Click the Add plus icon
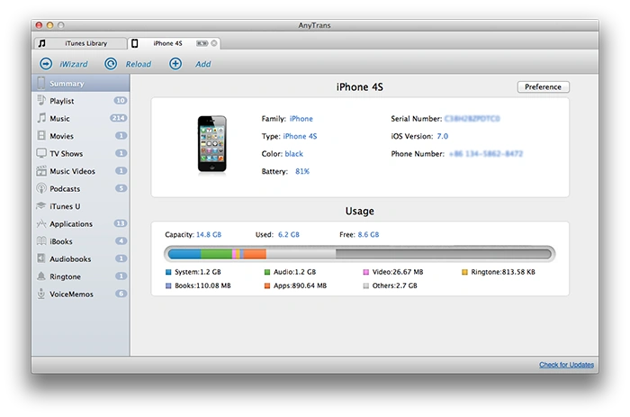 tap(175, 64)
